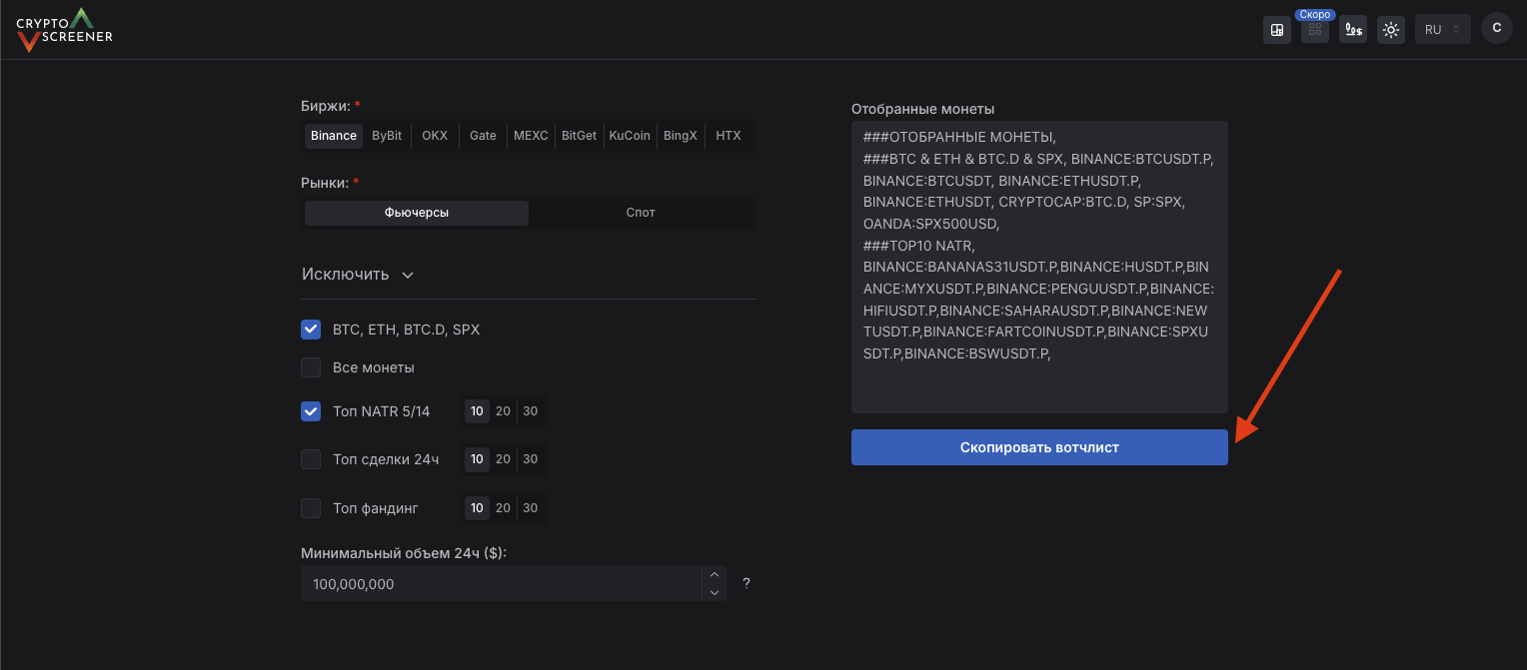Open the screener table layout icon
The height and width of the screenshot is (670, 1527).
(1277, 30)
